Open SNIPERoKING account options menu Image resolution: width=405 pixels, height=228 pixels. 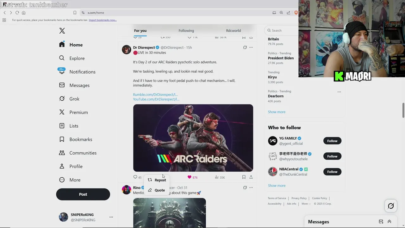coord(111,217)
